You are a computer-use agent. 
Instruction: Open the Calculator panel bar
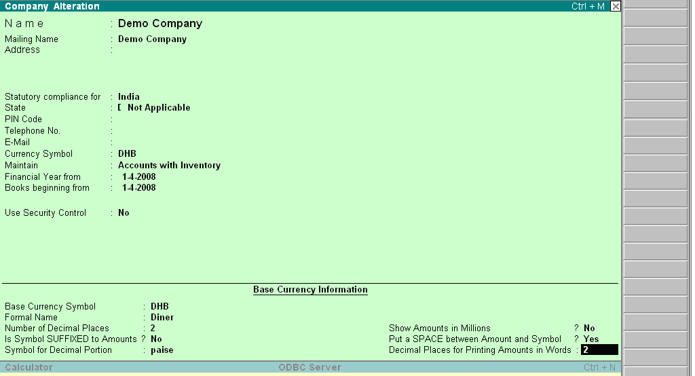click(29, 367)
